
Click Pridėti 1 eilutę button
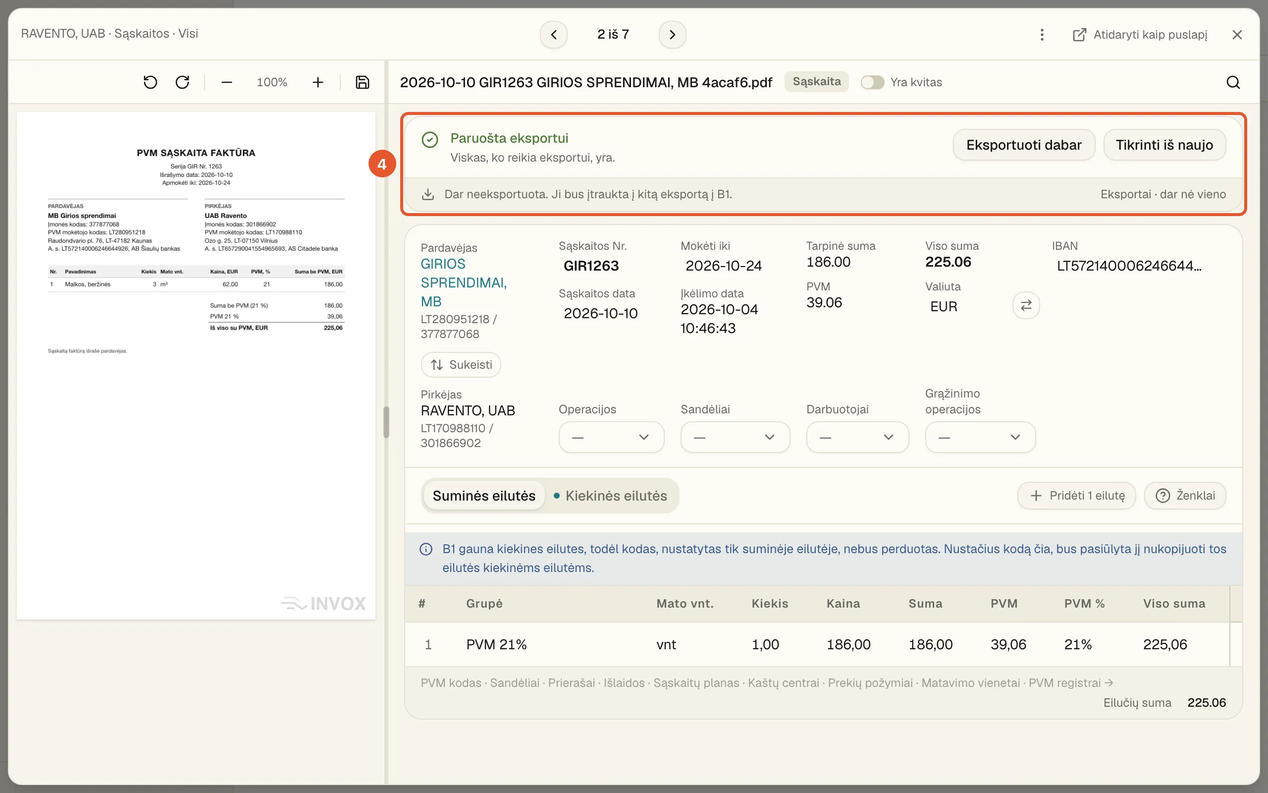pos(1077,496)
